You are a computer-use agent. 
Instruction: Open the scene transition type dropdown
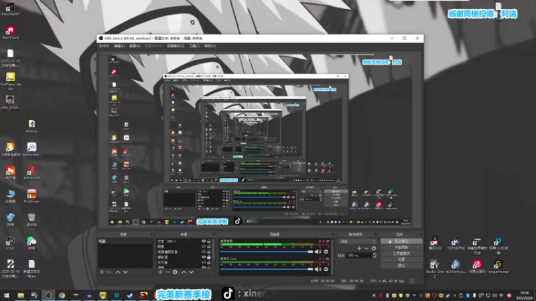(x=357, y=241)
